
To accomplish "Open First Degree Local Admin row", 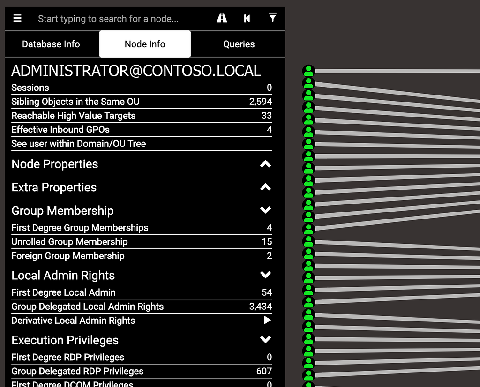I will 142,292.
